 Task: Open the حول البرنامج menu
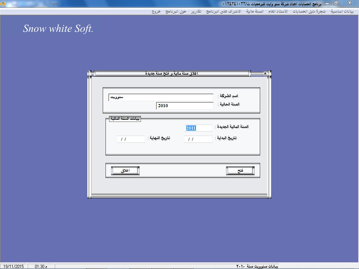178,11
